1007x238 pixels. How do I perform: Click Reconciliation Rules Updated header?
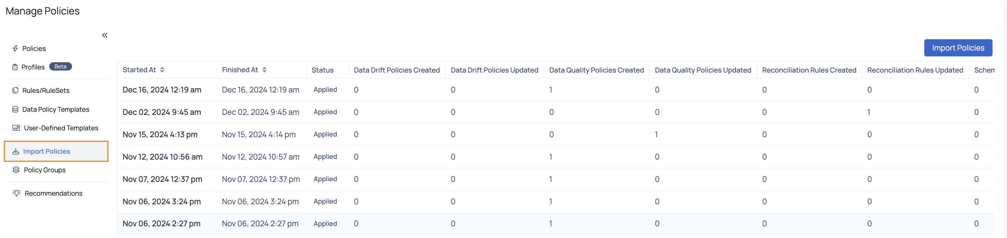(915, 70)
